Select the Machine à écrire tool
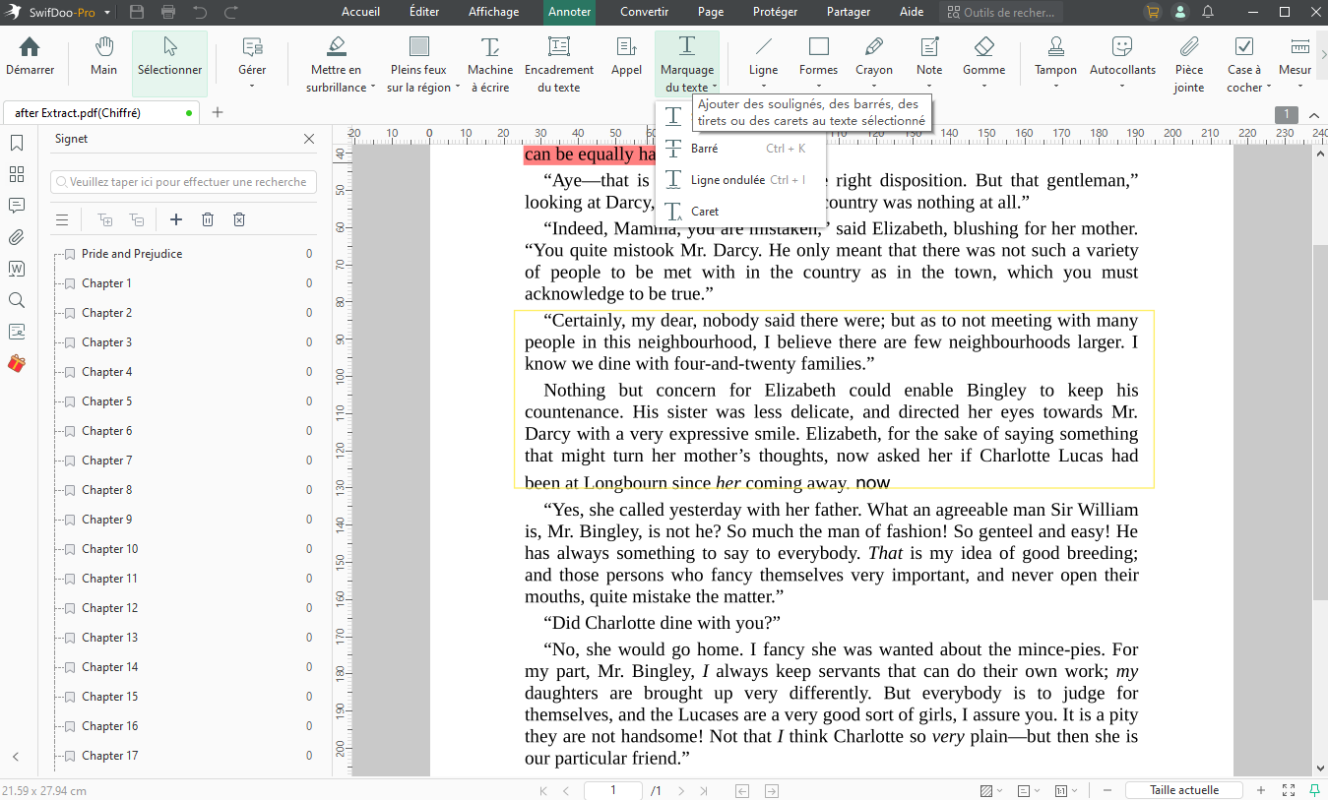This screenshot has height=800, width=1328. pyautogui.click(x=489, y=61)
